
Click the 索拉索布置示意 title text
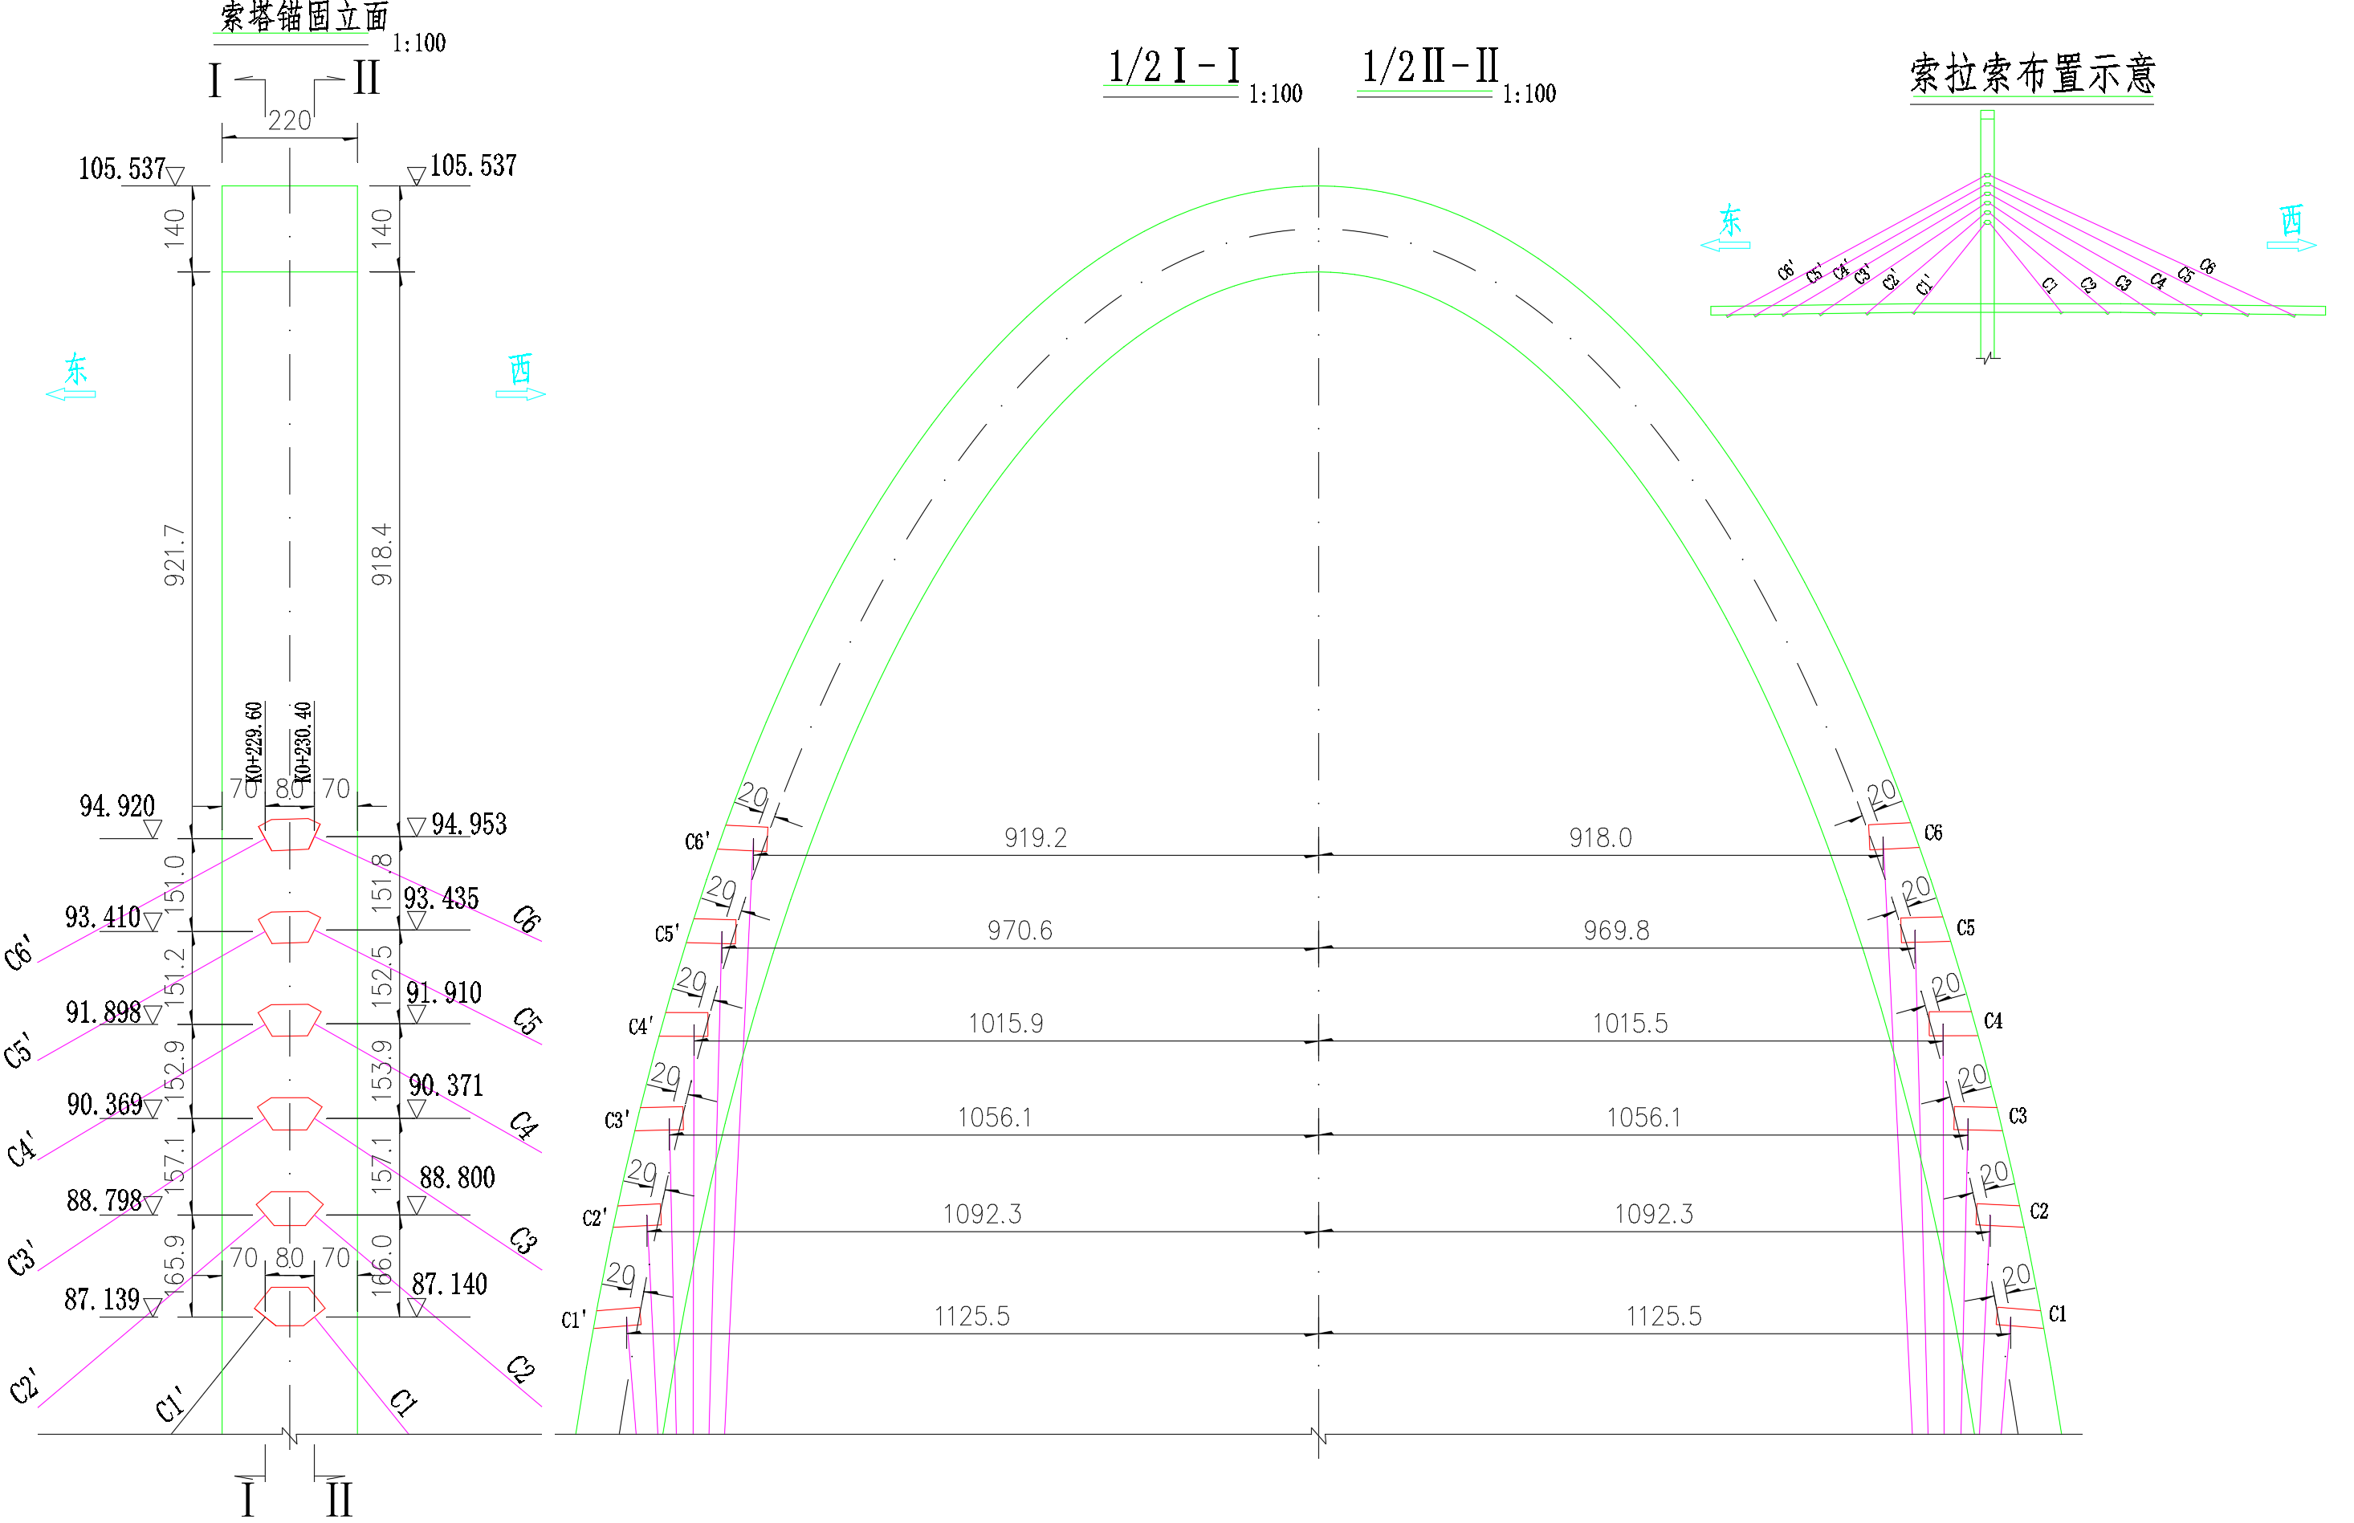[x=2031, y=74]
